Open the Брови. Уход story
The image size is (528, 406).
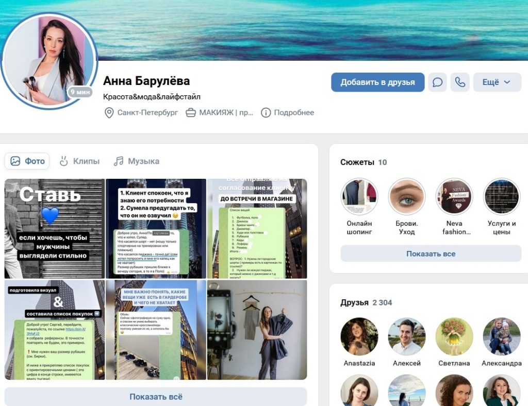pyautogui.click(x=407, y=196)
